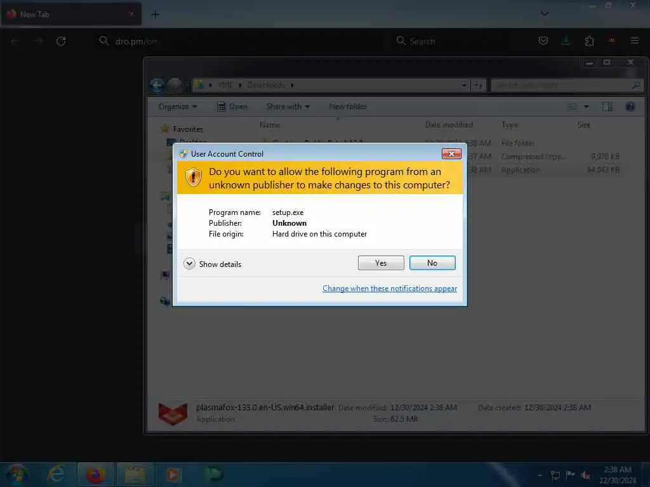The height and width of the screenshot is (487, 650).
Task: Go forward in the Explorer window
Action: pos(175,86)
